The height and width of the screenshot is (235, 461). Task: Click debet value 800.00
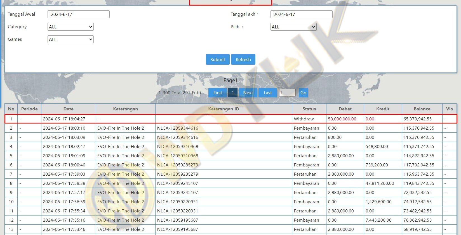[x=335, y=137]
